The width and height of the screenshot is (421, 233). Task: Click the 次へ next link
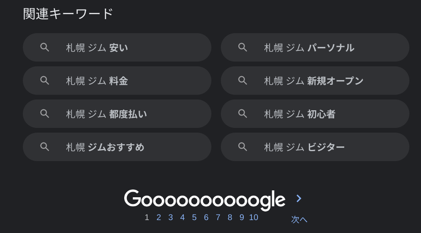(x=299, y=220)
